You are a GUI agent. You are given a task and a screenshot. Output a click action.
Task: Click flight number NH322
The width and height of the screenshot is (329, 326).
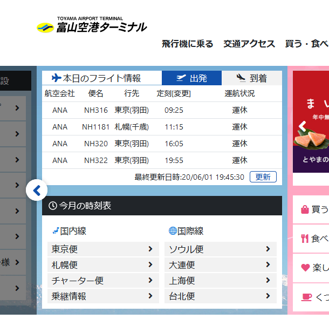[96, 160]
